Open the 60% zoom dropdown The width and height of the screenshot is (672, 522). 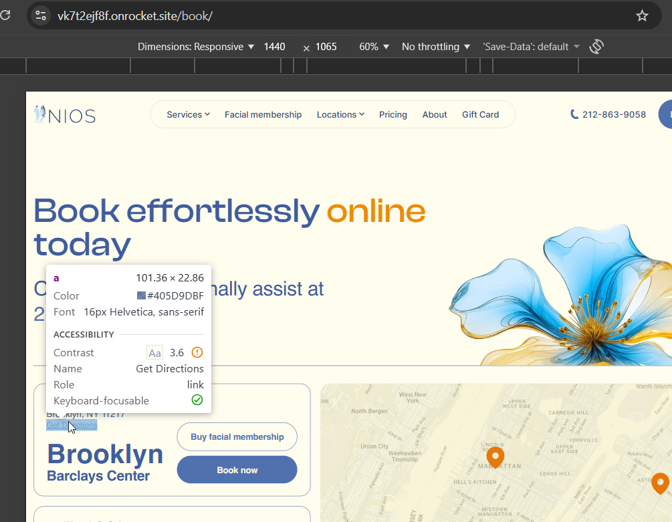[374, 47]
